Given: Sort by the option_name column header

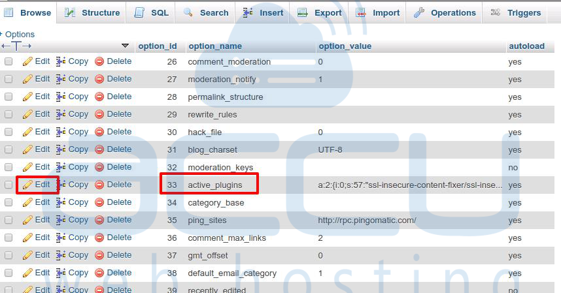Looking at the screenshot, I should point(214,46).
